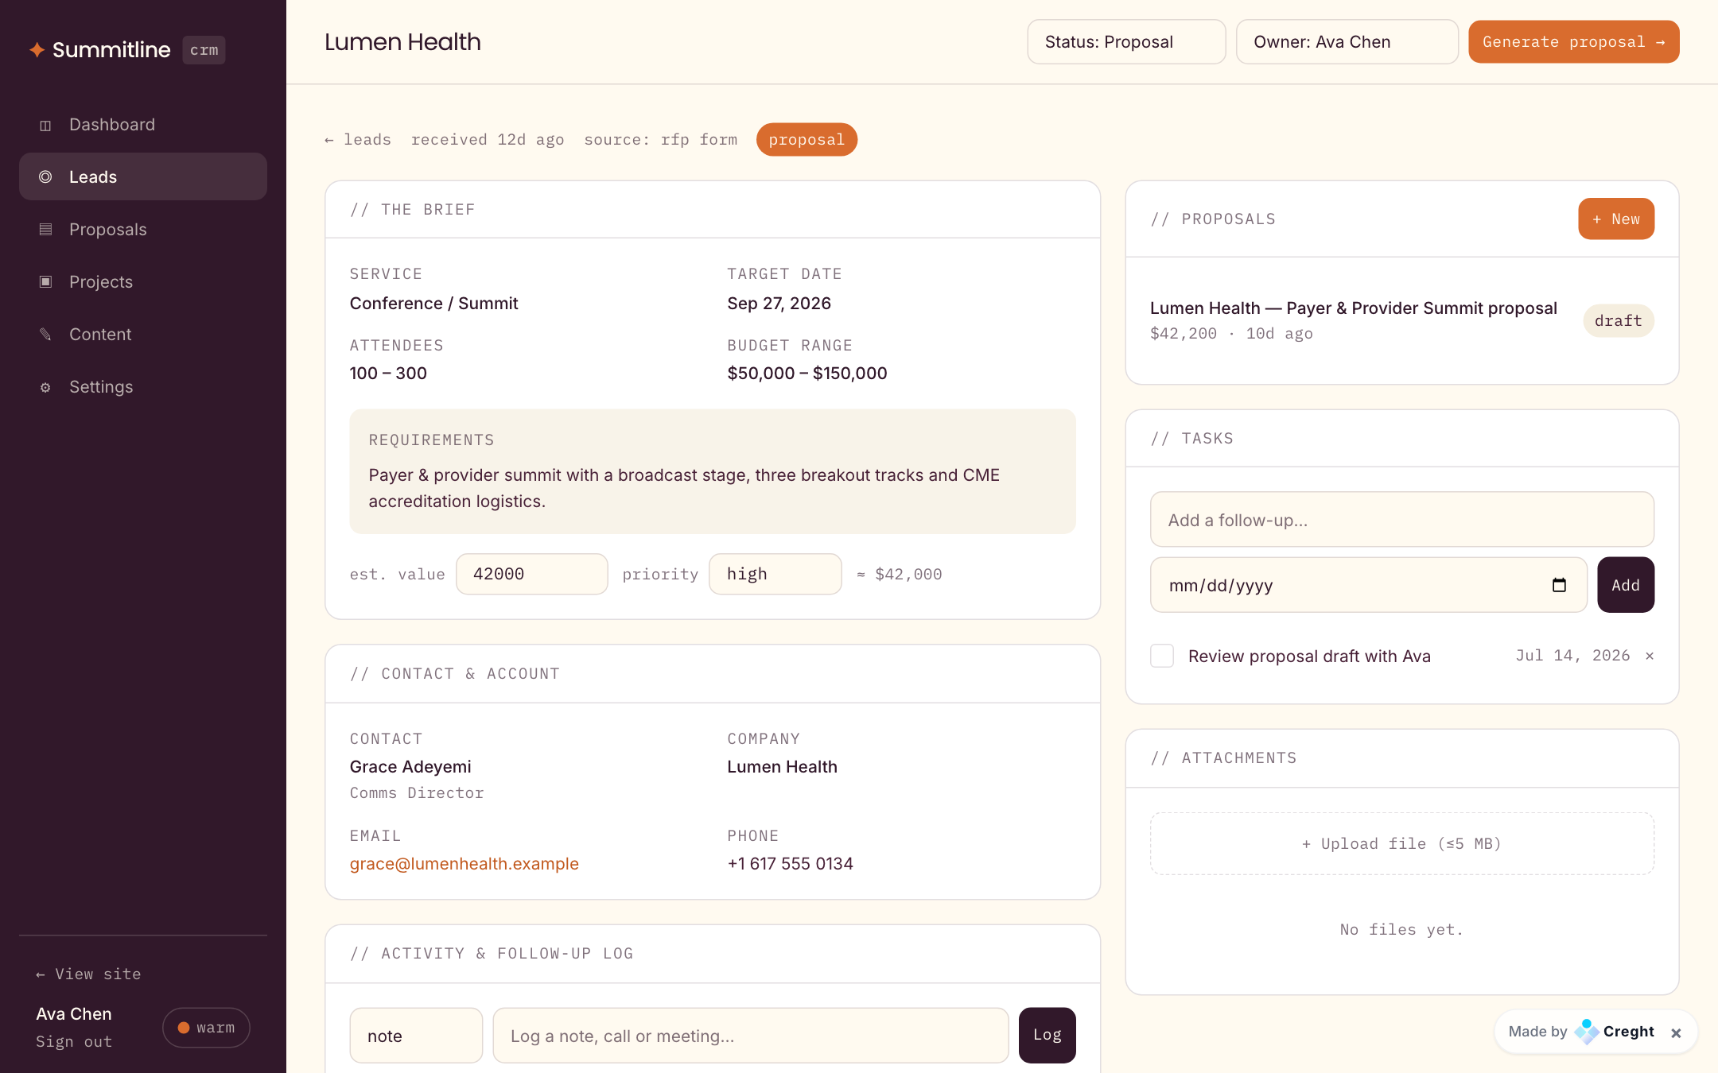
Task: Open the Status: Proposal dropdown
Action: point(1126,42)
